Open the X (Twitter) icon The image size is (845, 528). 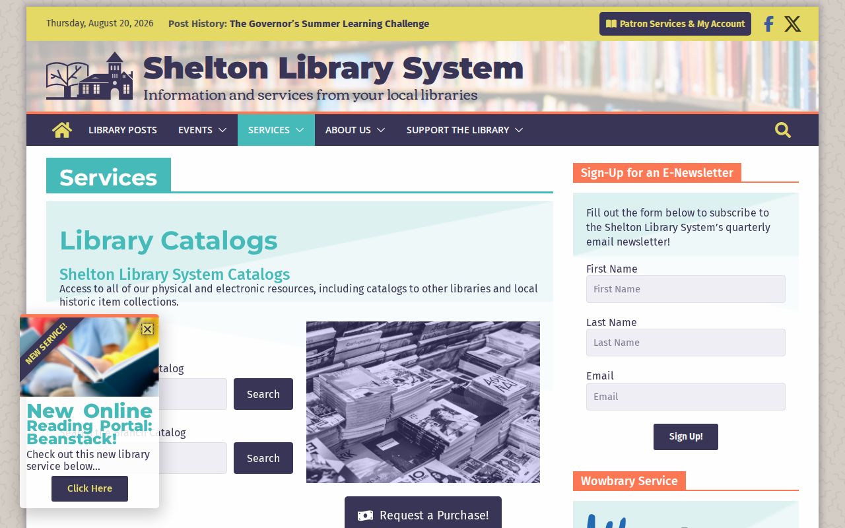pos(792,24)
